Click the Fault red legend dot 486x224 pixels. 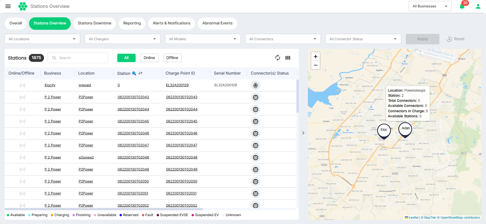(143, 215)
